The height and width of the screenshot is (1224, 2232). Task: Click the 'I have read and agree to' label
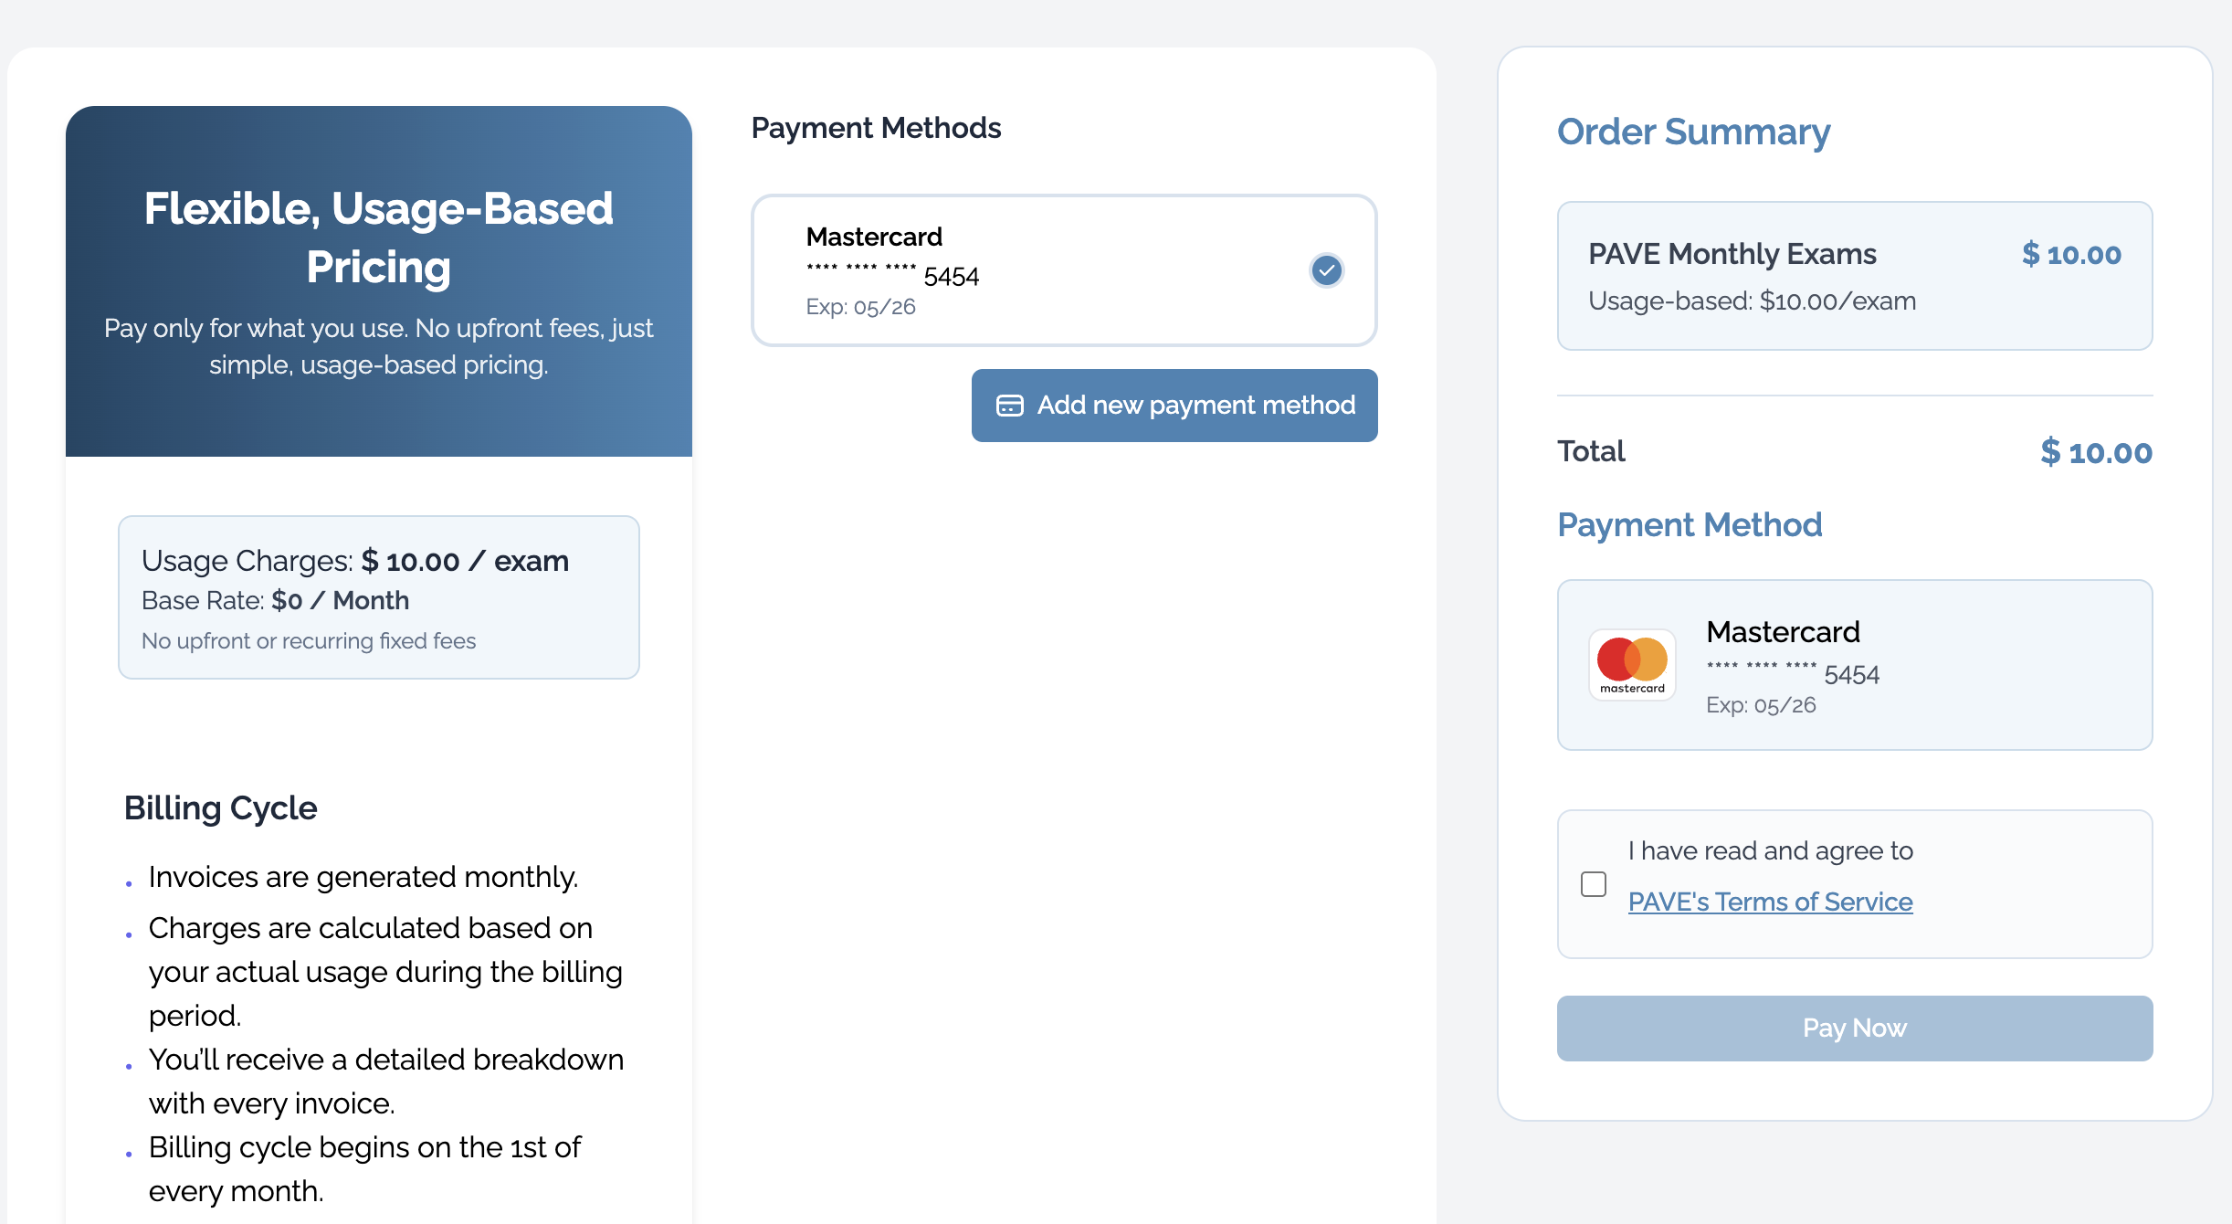(1770, 850)
